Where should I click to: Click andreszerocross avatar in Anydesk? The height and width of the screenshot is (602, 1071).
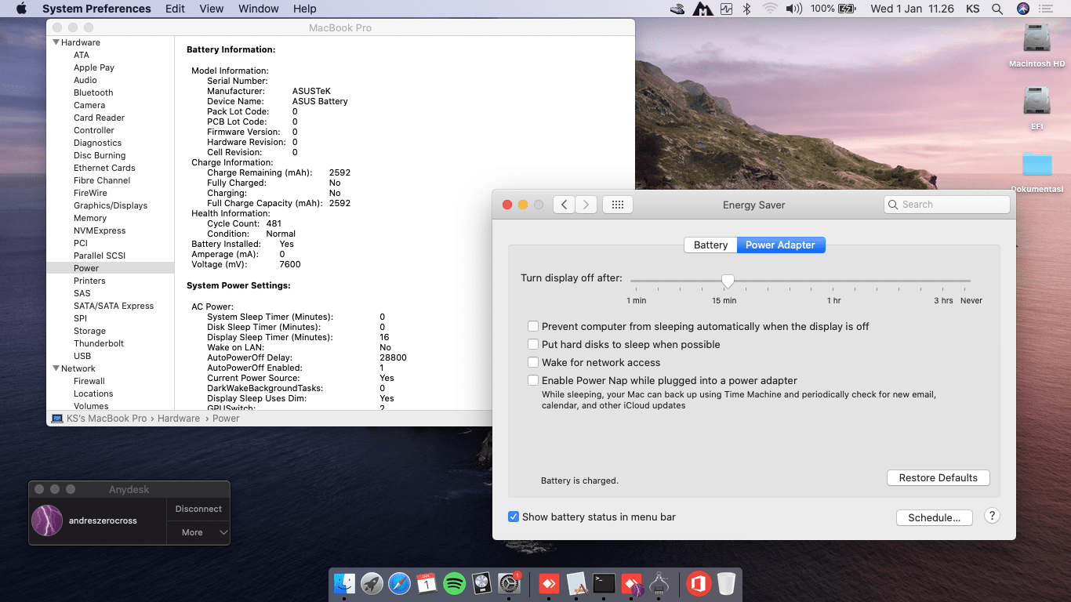click(47, 520)
